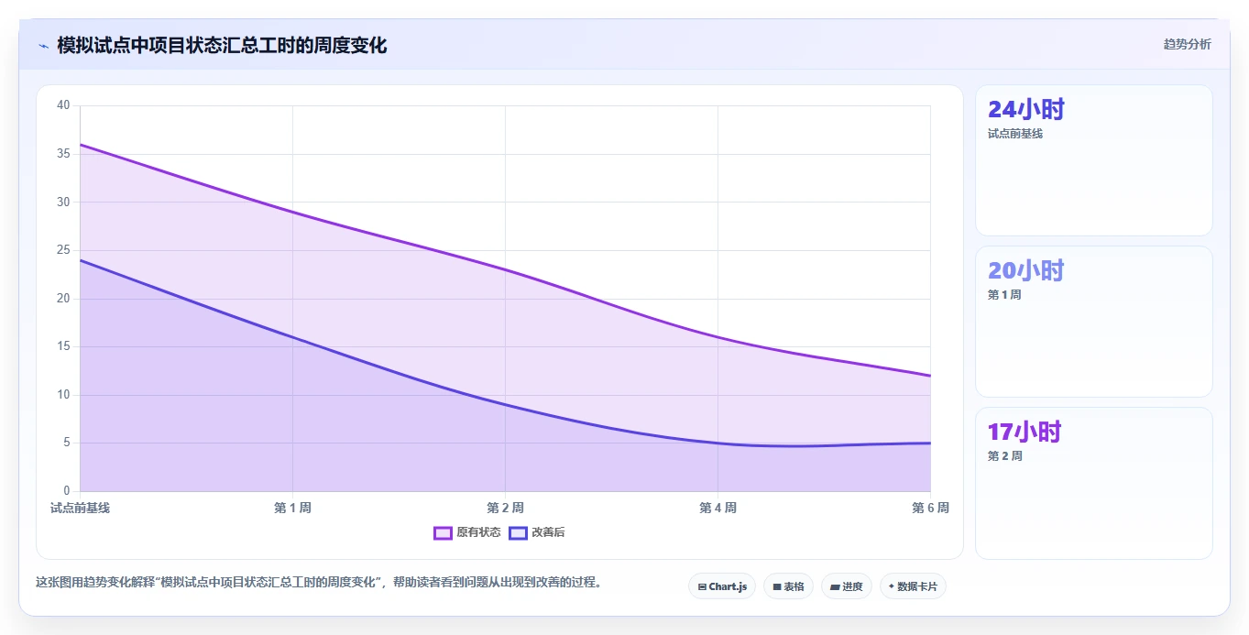Screen dimensions: 1249x635
Task: Click the 20小时 value text
Action: pos(1026,271)
